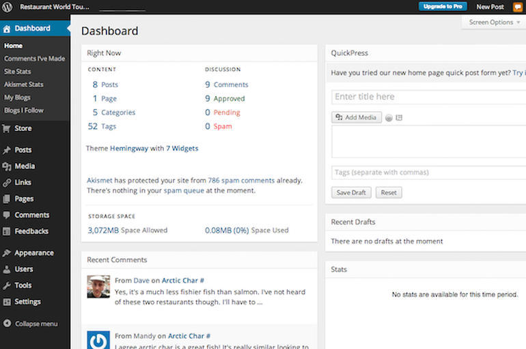Open Akismet Stats in the sidebar
526x349 pixels.
click(23, 85)
